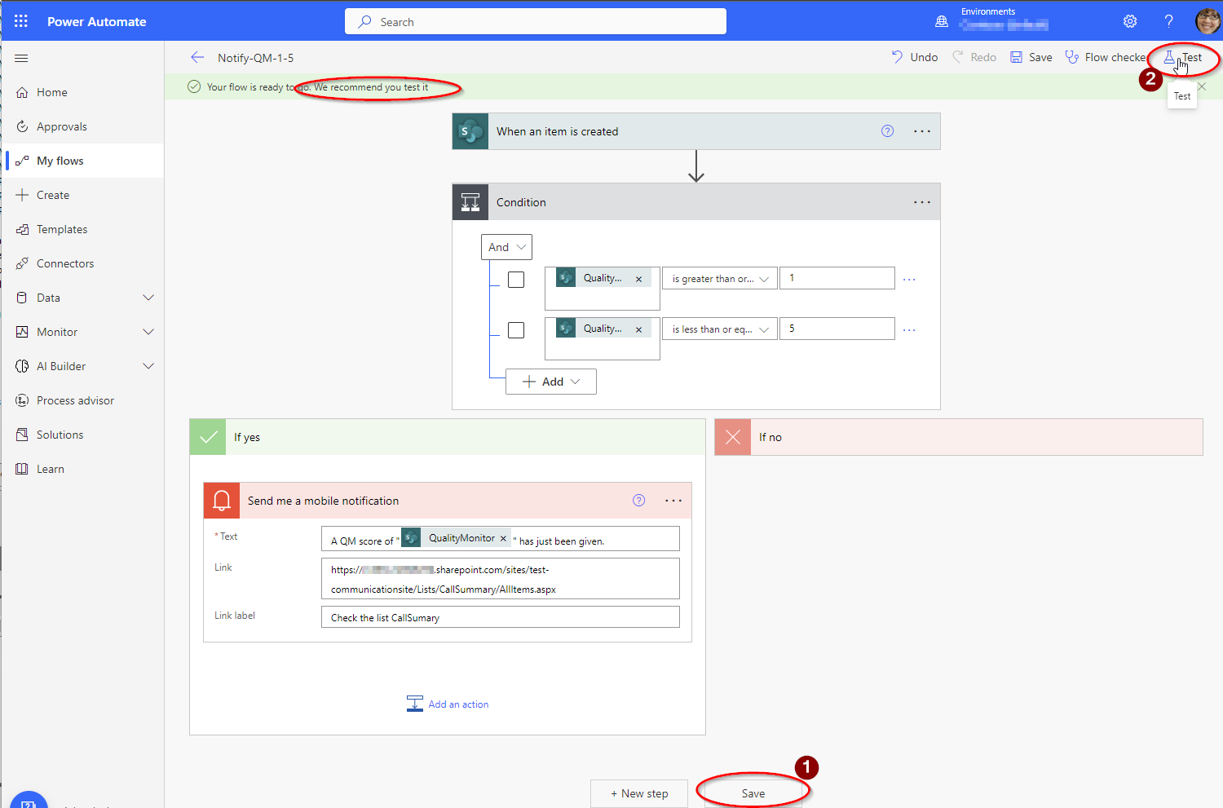1223x808 pixels.
Task: Open the And operator dropdown
Action: click(506, 247)
